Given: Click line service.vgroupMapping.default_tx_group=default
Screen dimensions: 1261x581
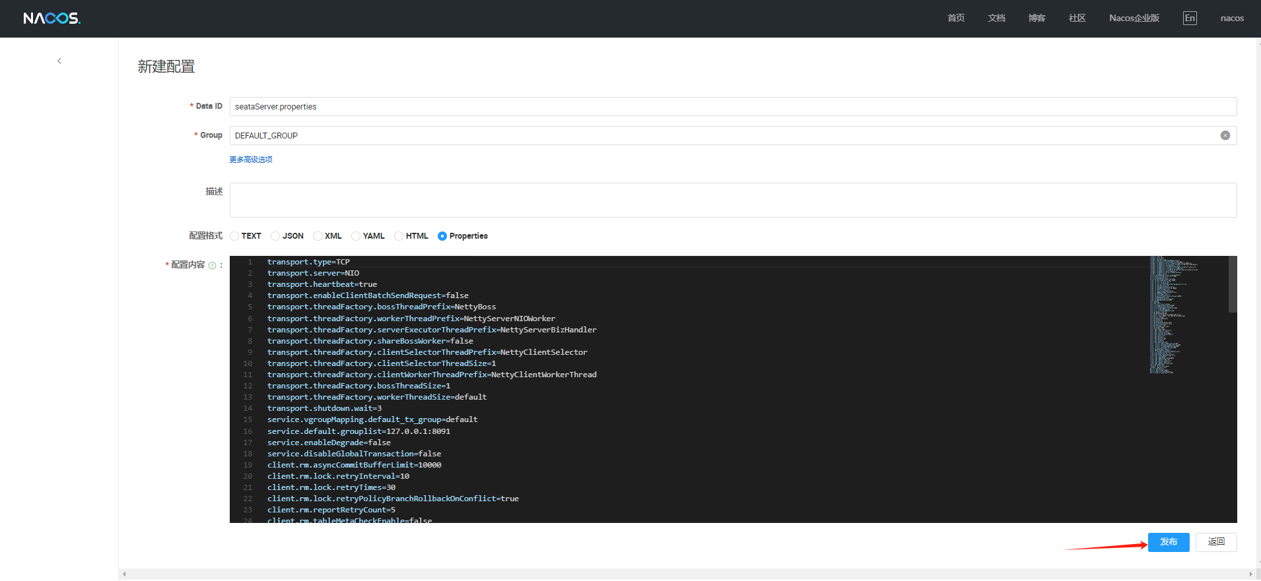Looking at the screenshot, I should 372,419.
